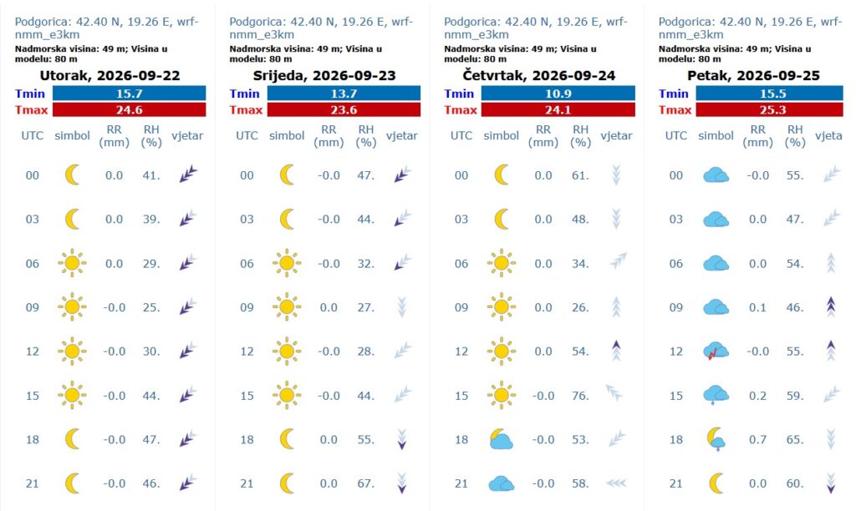Click the moon with rain icon, Petak 18 UTC

[x=716, y=439]
